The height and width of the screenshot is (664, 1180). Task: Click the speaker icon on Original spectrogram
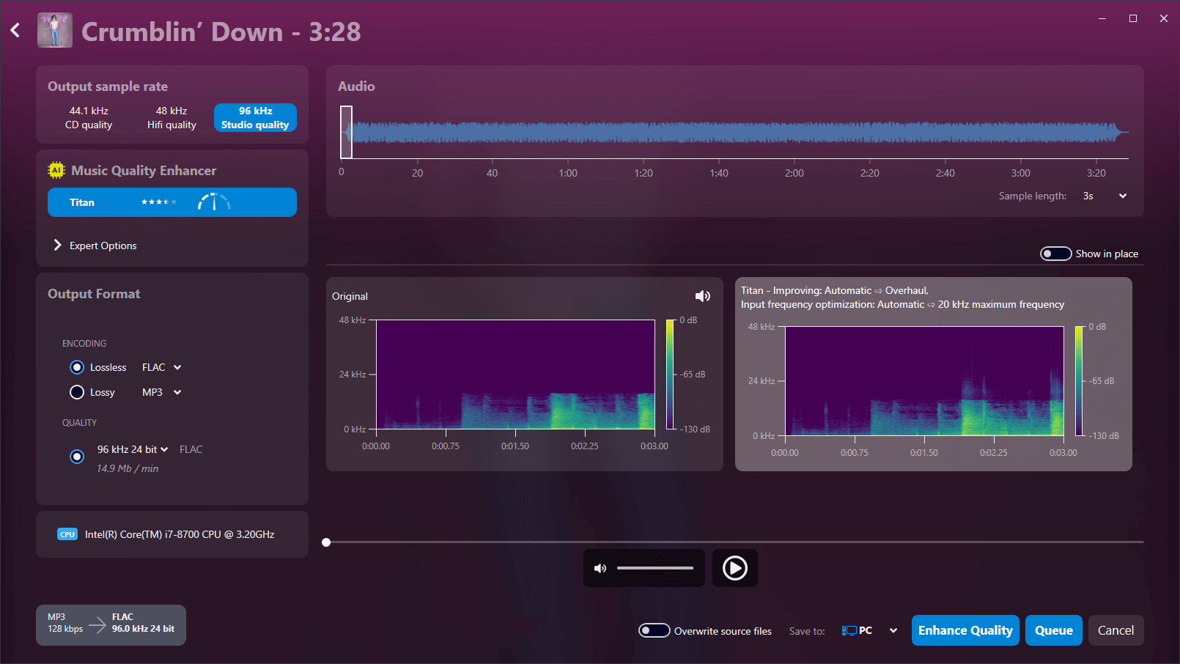click(702, 296)
